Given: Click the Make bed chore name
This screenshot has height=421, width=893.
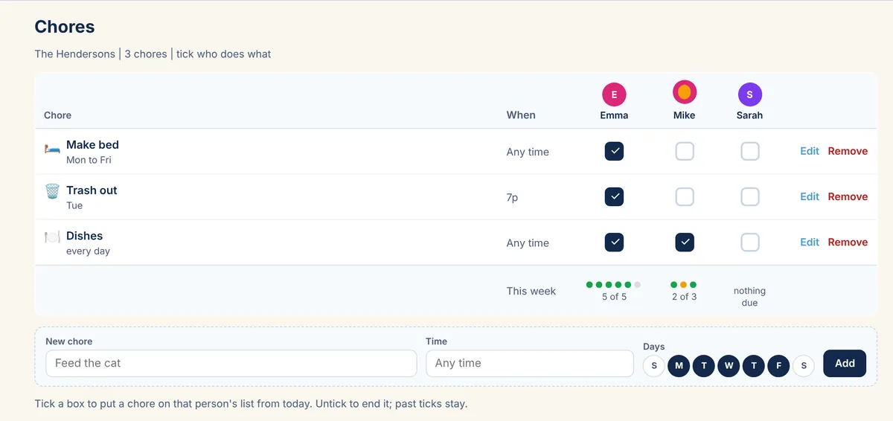Looking at the screenshot, I should [92, 144].
